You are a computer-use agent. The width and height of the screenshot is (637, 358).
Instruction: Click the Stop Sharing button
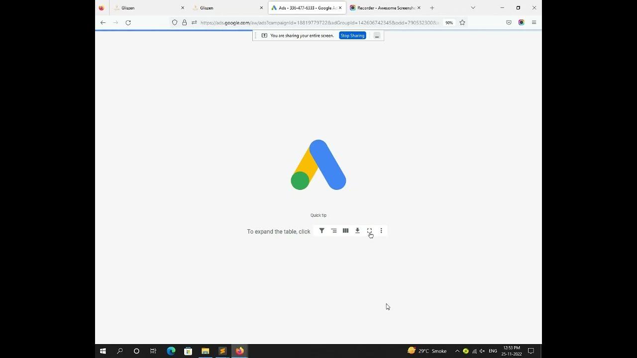coord(352,35)
